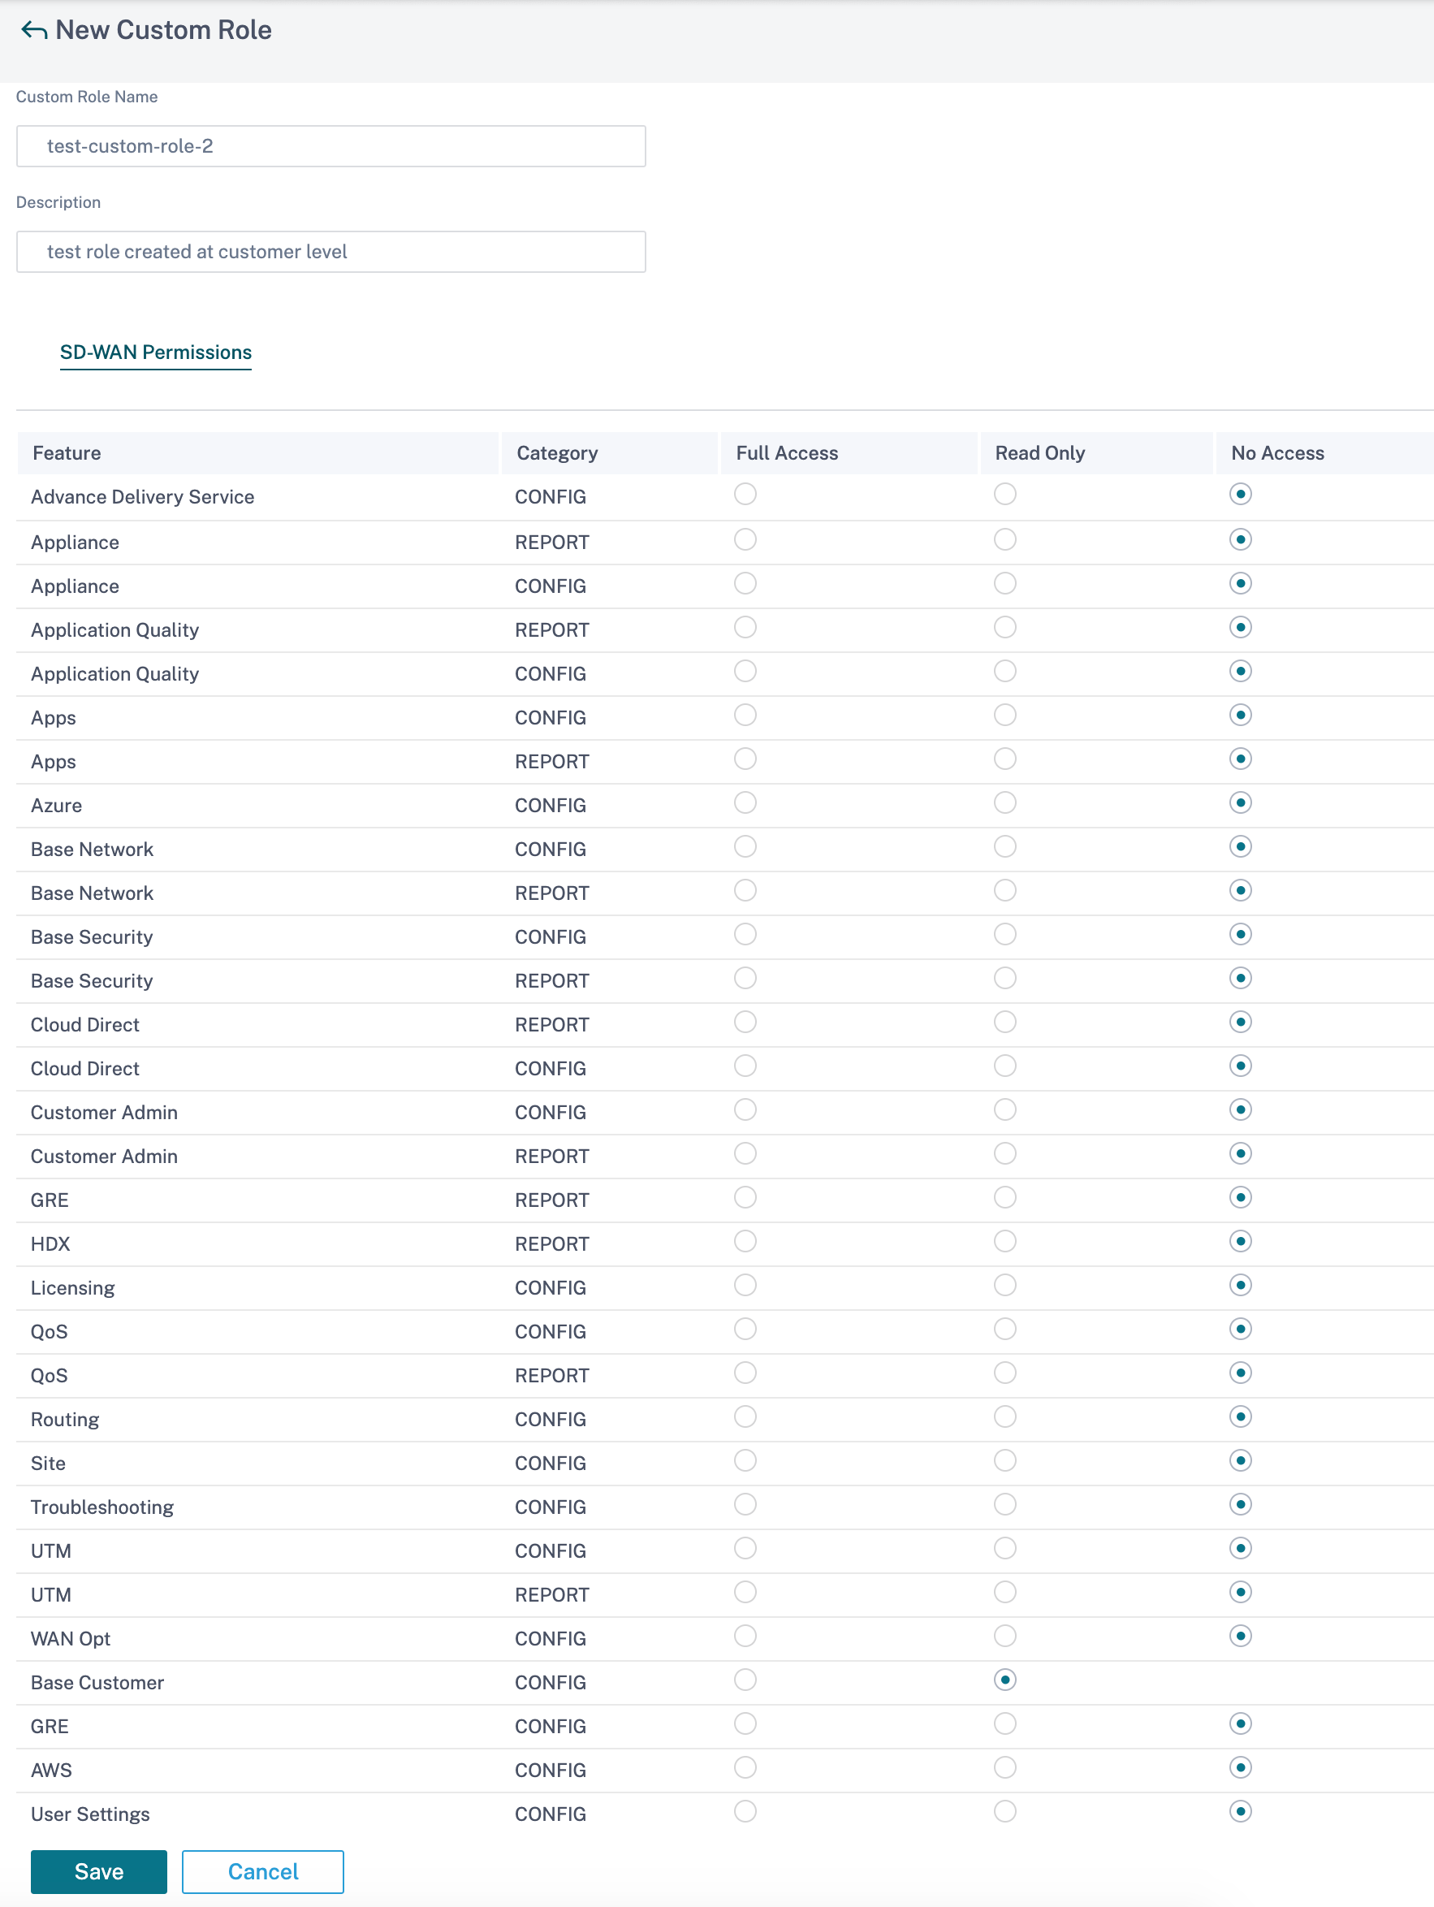Save the new custom role
This screenshot has width=1434, height=1907.
99,1871
